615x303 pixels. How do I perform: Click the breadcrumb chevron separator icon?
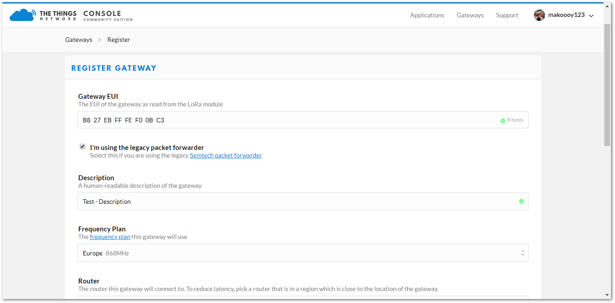(100, 40)
